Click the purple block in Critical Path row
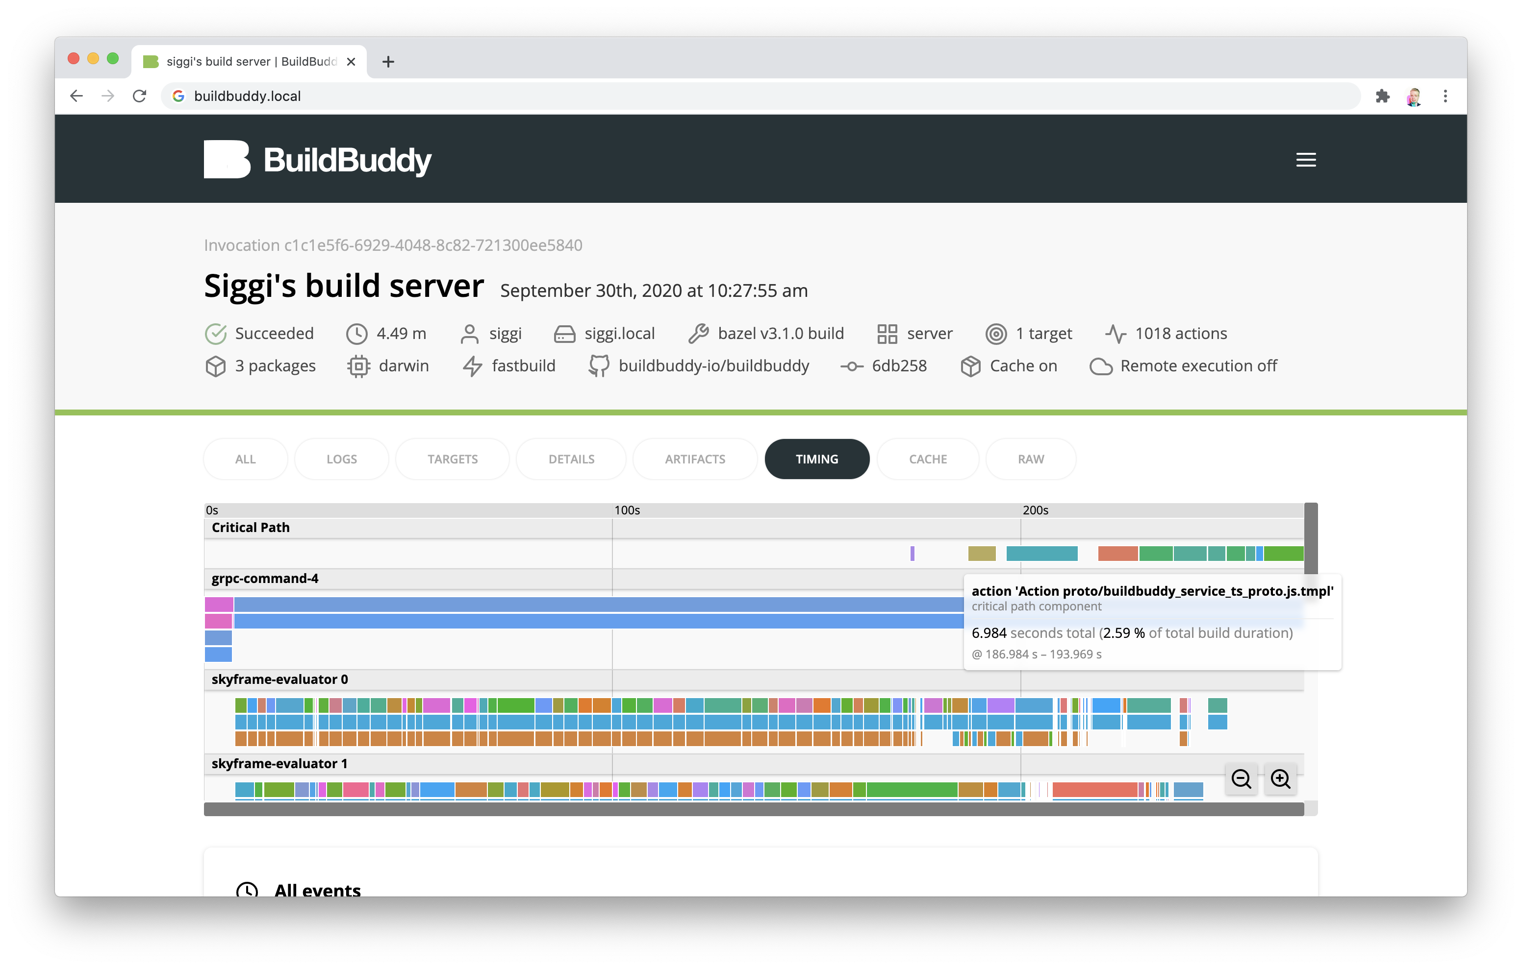The height and width of the screenshot is (969, 1522). [912, 554]
